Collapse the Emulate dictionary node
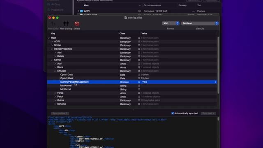 [x=55, y=71]
